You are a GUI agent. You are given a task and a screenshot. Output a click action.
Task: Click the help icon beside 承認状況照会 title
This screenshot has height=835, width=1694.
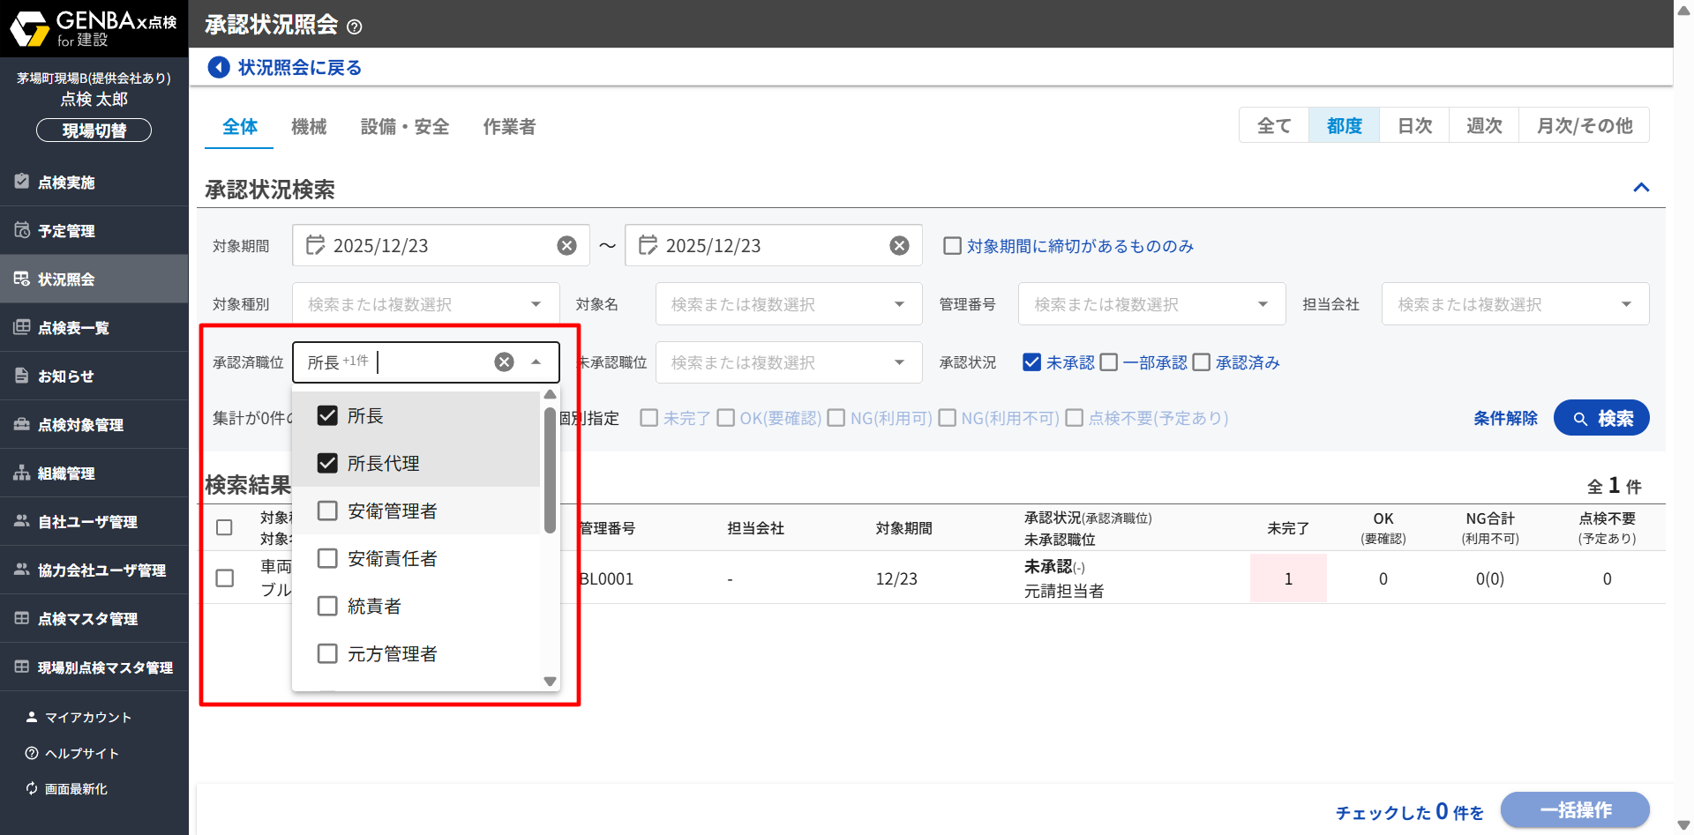point(355,26)
